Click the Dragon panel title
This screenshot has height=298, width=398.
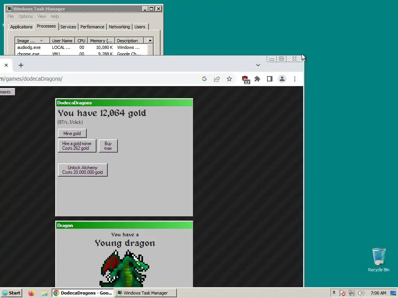coord(65,225)
